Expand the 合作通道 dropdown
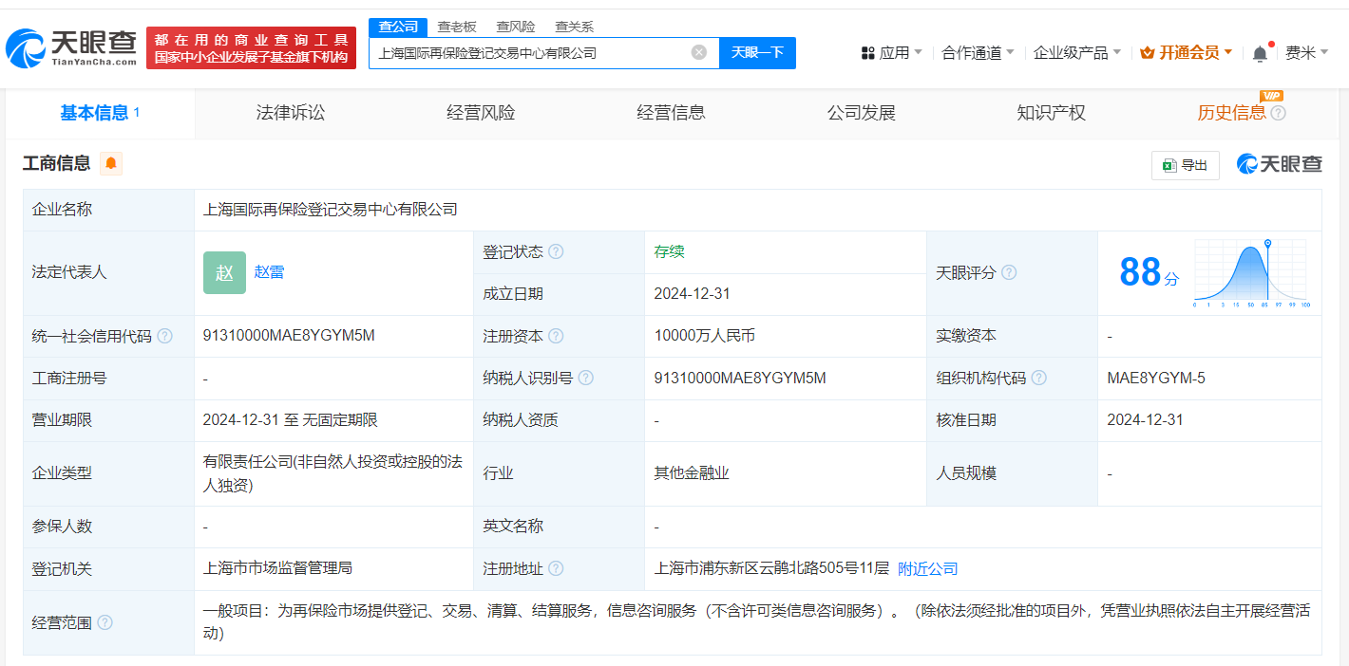 tap(978, 52)
